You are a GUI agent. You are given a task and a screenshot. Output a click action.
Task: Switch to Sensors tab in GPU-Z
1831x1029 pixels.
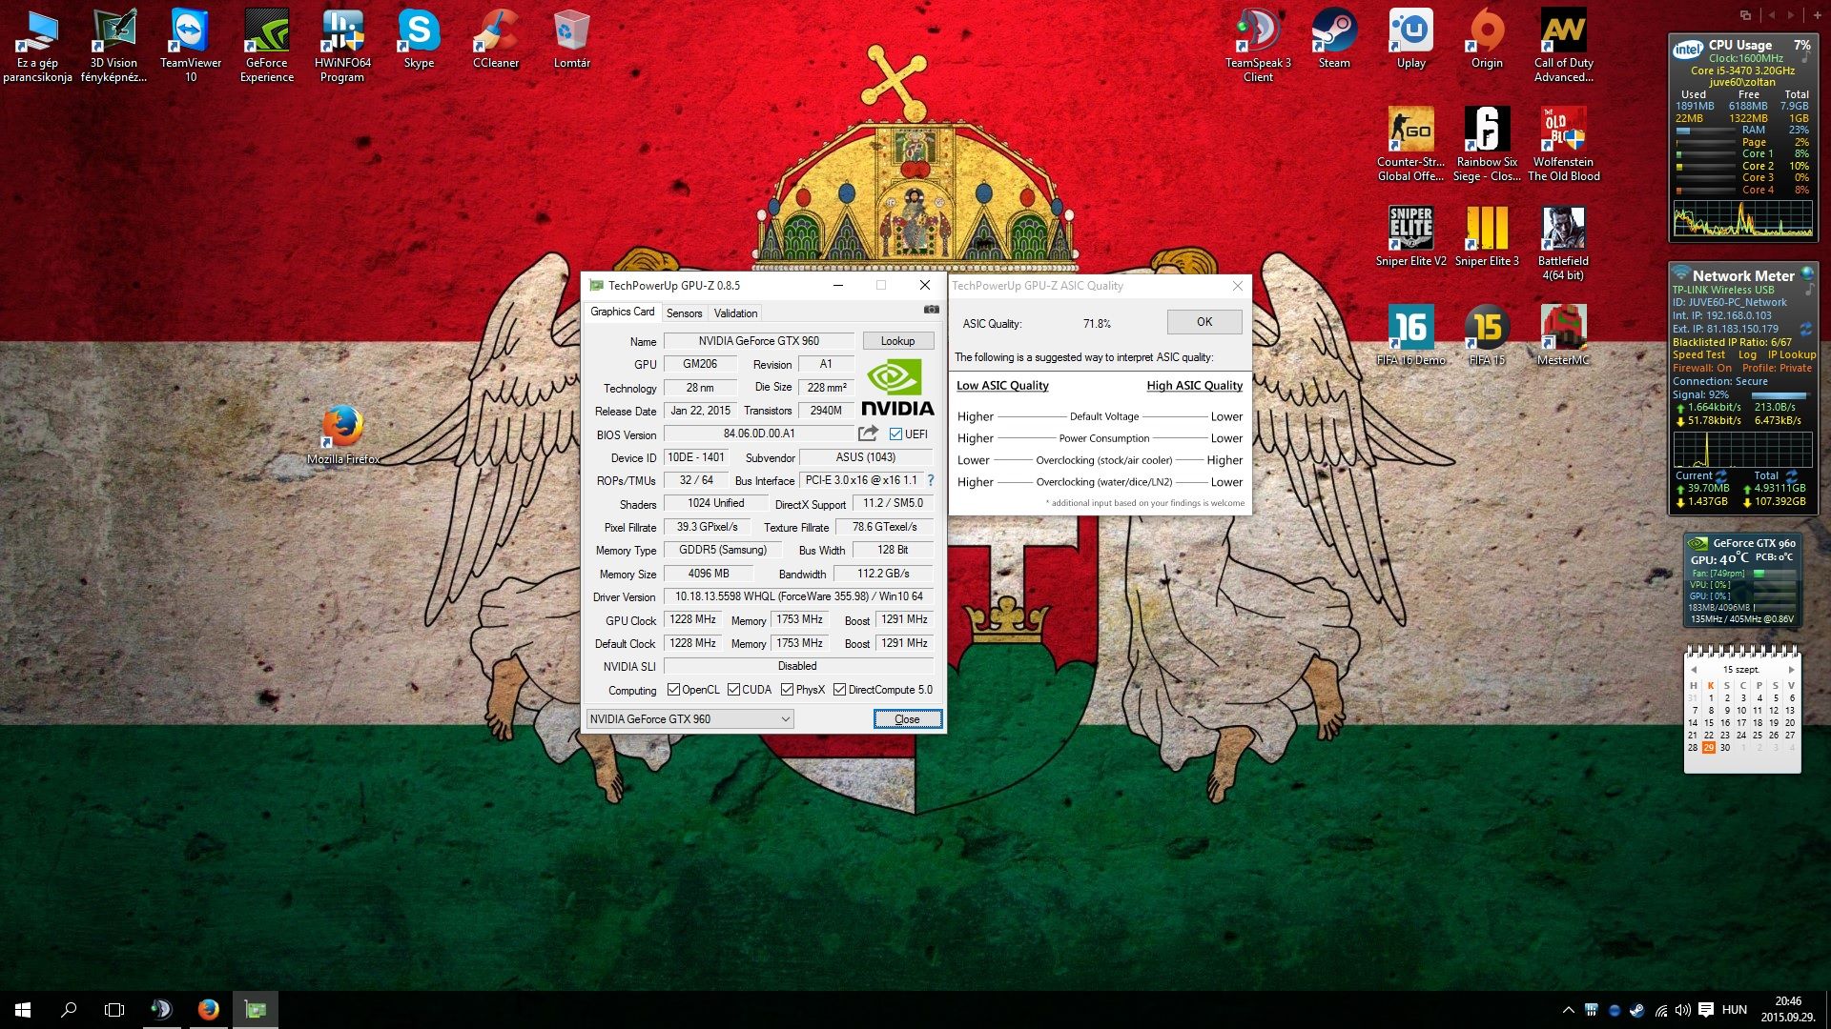684,313
